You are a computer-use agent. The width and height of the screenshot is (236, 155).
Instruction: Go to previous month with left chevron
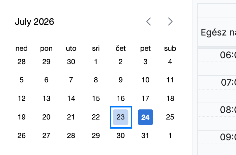pos(149,21)
